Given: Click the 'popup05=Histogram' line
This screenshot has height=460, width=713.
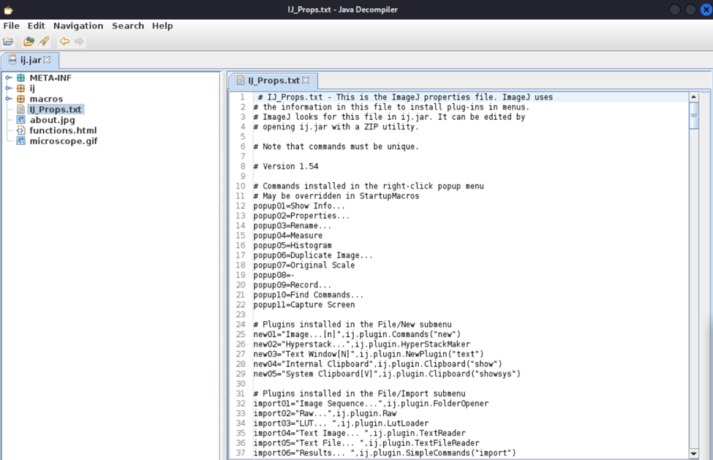Looking at the screenshot, I should click(293, 246).
